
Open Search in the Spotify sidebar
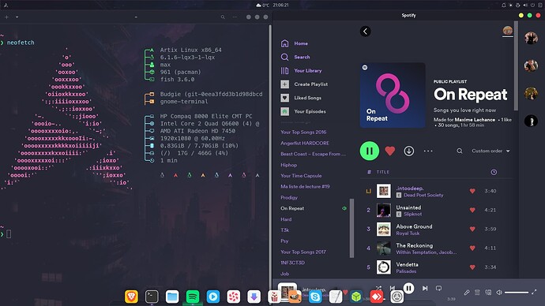point(295,57)
